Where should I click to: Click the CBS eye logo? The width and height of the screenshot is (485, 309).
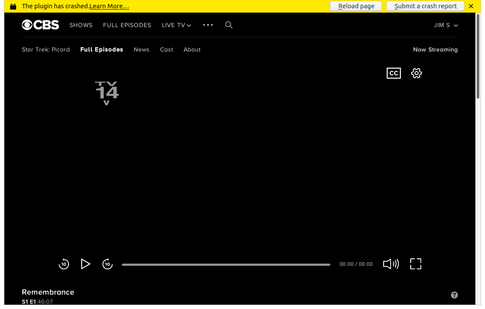[x=40, y=25]
